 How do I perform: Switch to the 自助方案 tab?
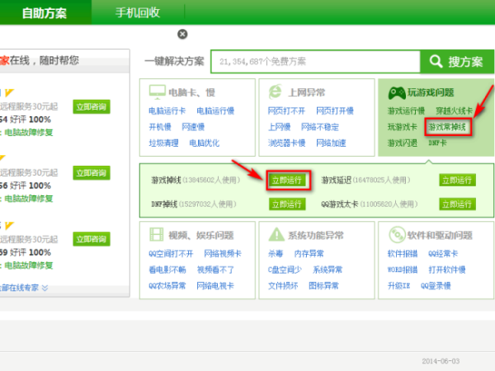tap(45, 13)
